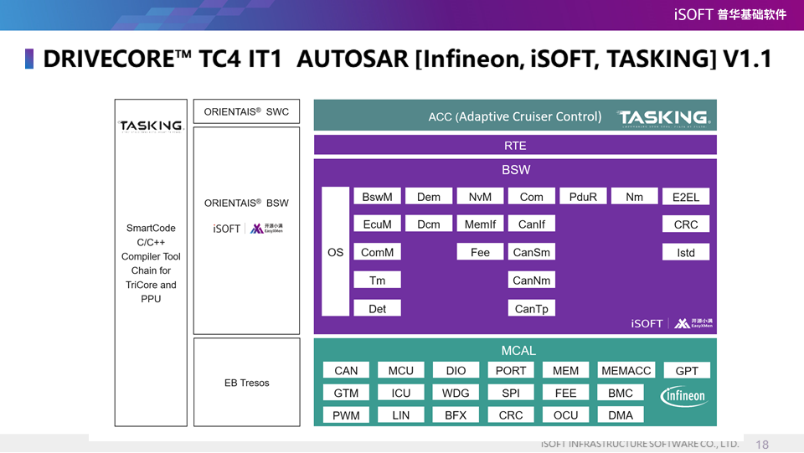Image resolution: width=804 pixels, height=453 pixels.
Task: Select the ComM module box
Action: (x=377, y=252)
